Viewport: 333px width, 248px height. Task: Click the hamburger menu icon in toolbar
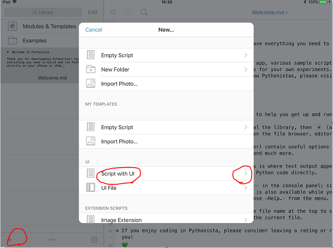pyautogui.click(x=113, y=12)
